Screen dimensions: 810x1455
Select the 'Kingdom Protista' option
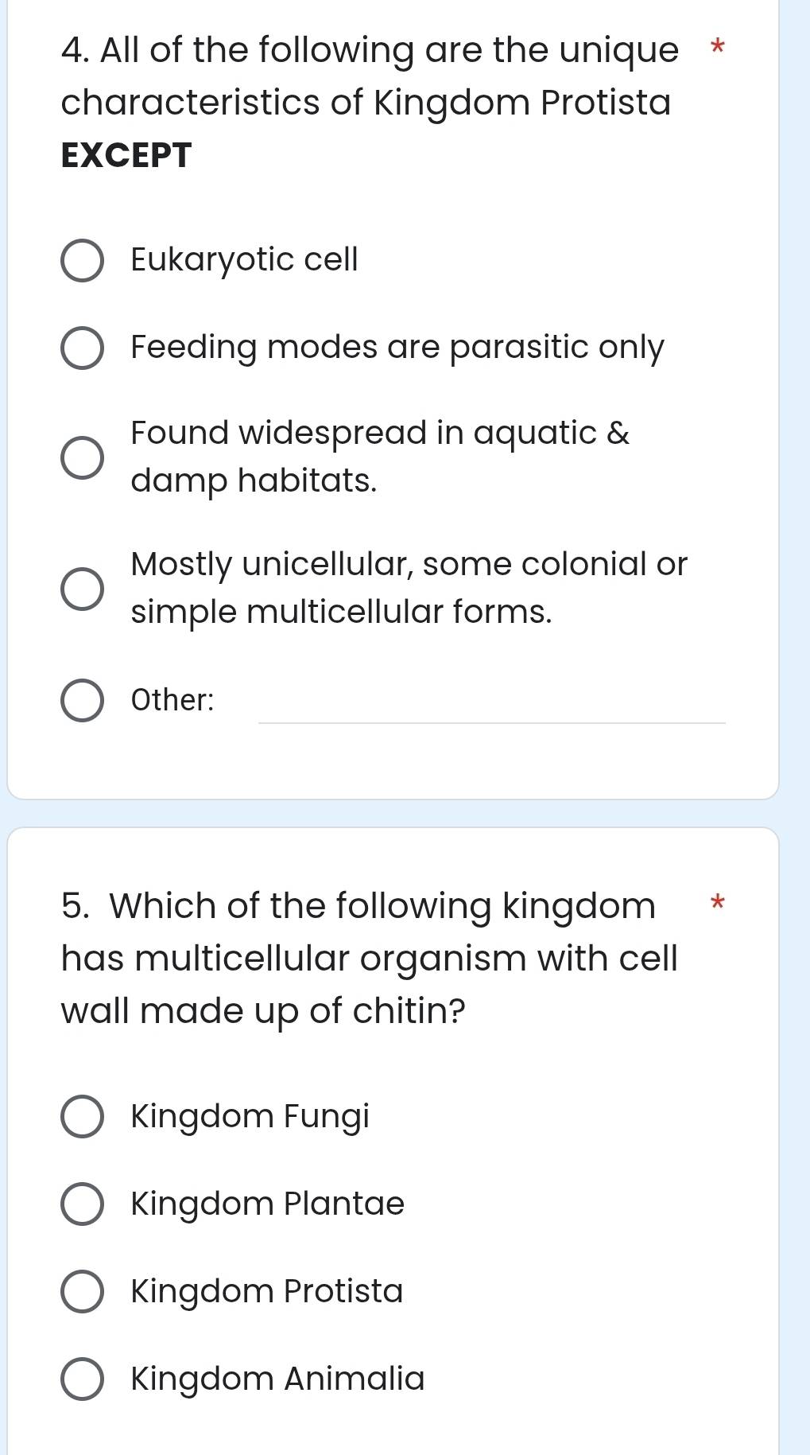tap(82, 1290)
